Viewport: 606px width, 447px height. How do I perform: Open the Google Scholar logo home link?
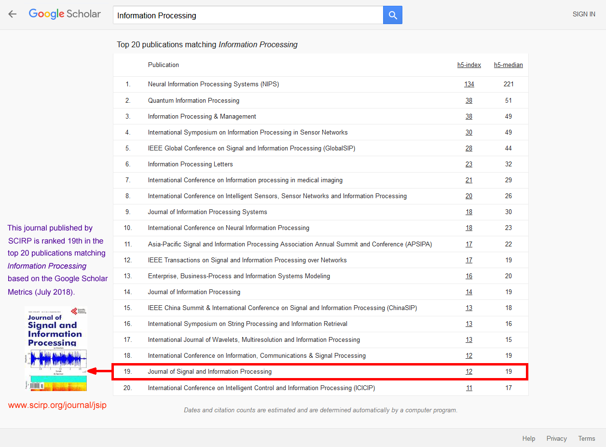click(x=65, y=14)
